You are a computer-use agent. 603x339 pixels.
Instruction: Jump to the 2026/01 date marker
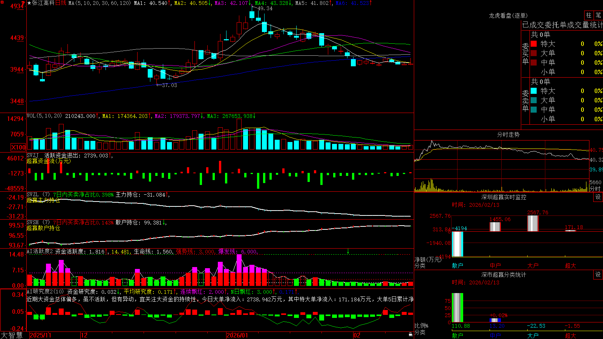click(237, 335)
